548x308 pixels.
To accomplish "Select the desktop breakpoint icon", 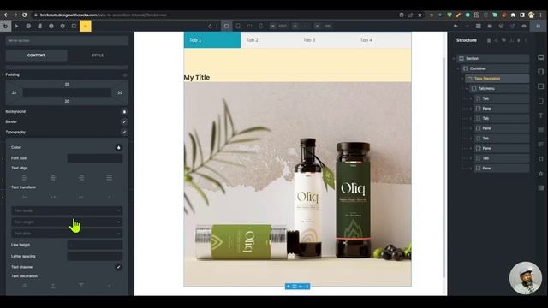I will [x=226, y=26].
